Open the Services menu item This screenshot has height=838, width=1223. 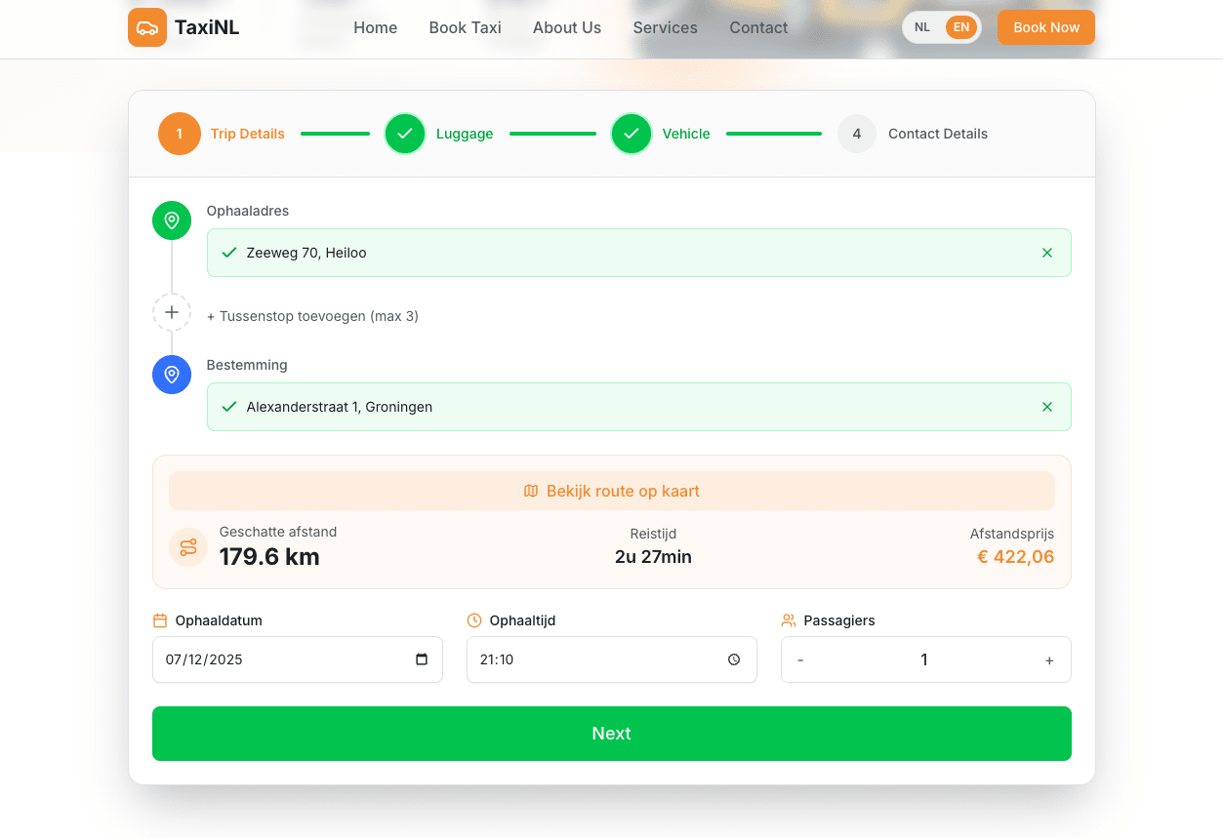point(665,27)
